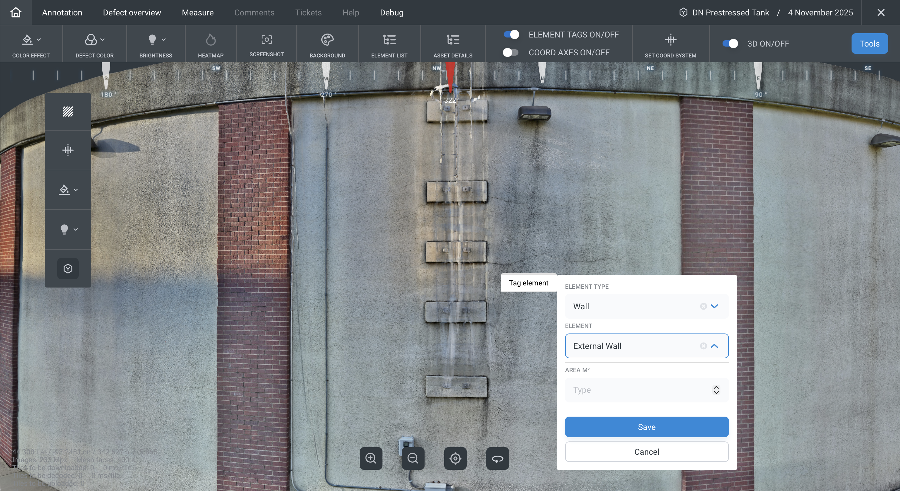Viewport: 900px width, 491px height.
Task: Collapse the External Wall element dropdown
Action: pos(714,346)
